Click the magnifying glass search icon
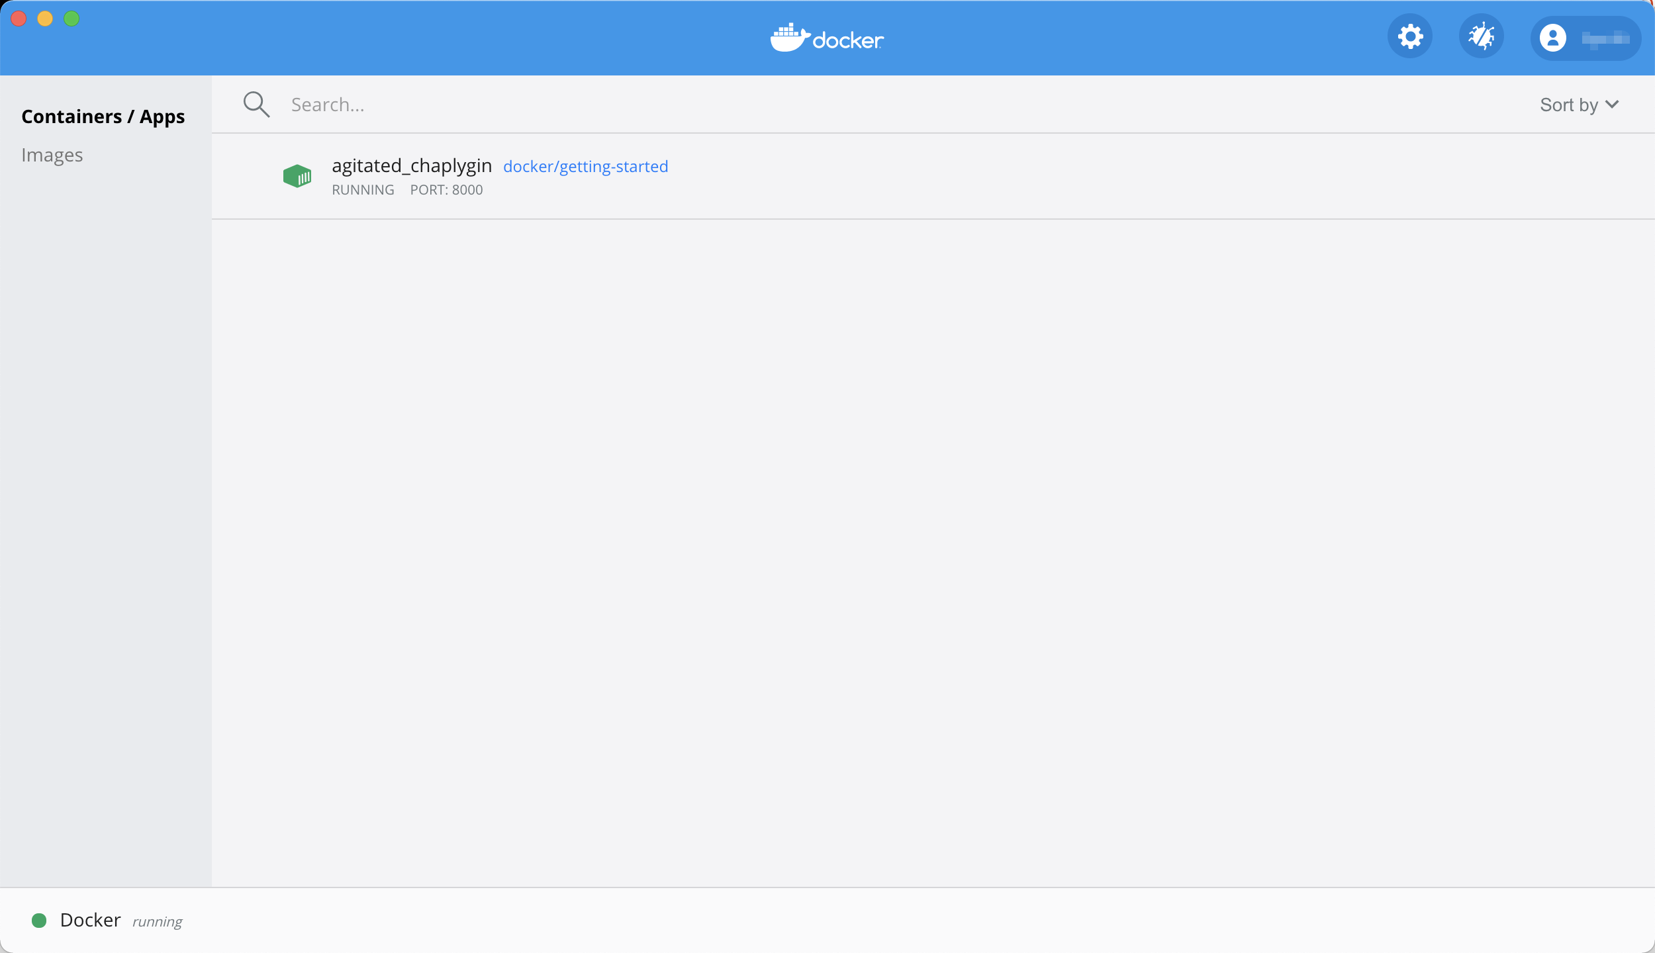 coord(256,105)
